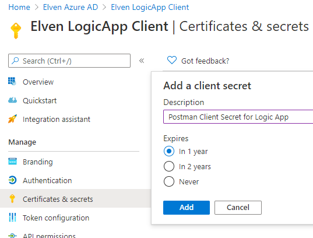Image resolution: width=313 pixels, height=238 pixels.
Task: Click the Token configuration bars icon
Action: pyautogui.click(x=12, y=218)
